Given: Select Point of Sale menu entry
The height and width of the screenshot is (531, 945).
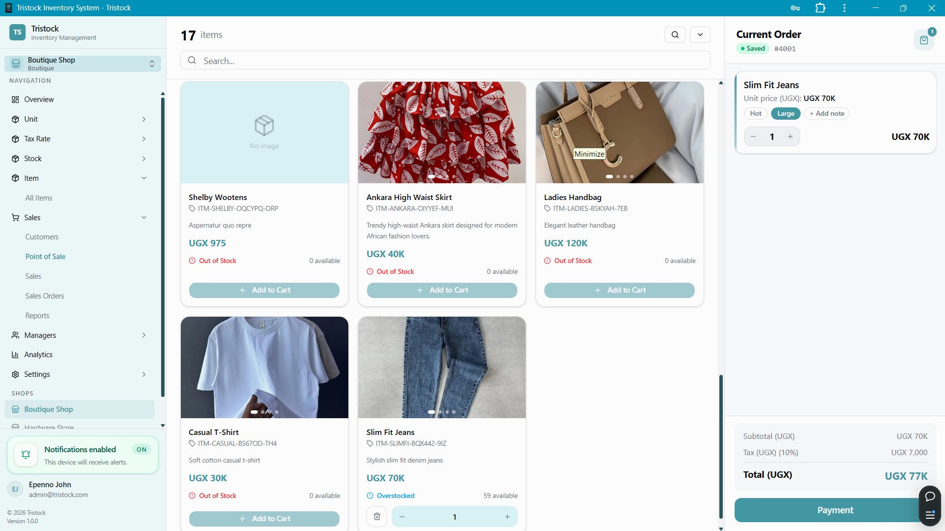Looking at the screenshot, I should point(45,257).
